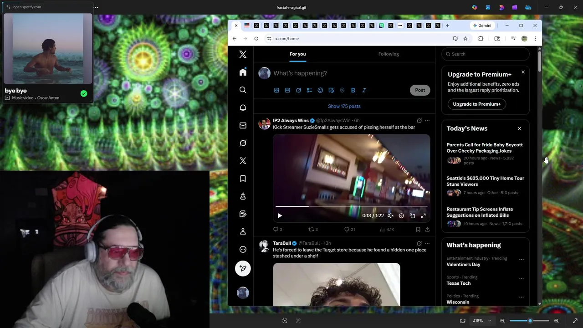The image size is (583, 328).
Task: Open Seattle's Tiny Home Tour story
Action: 485,181
